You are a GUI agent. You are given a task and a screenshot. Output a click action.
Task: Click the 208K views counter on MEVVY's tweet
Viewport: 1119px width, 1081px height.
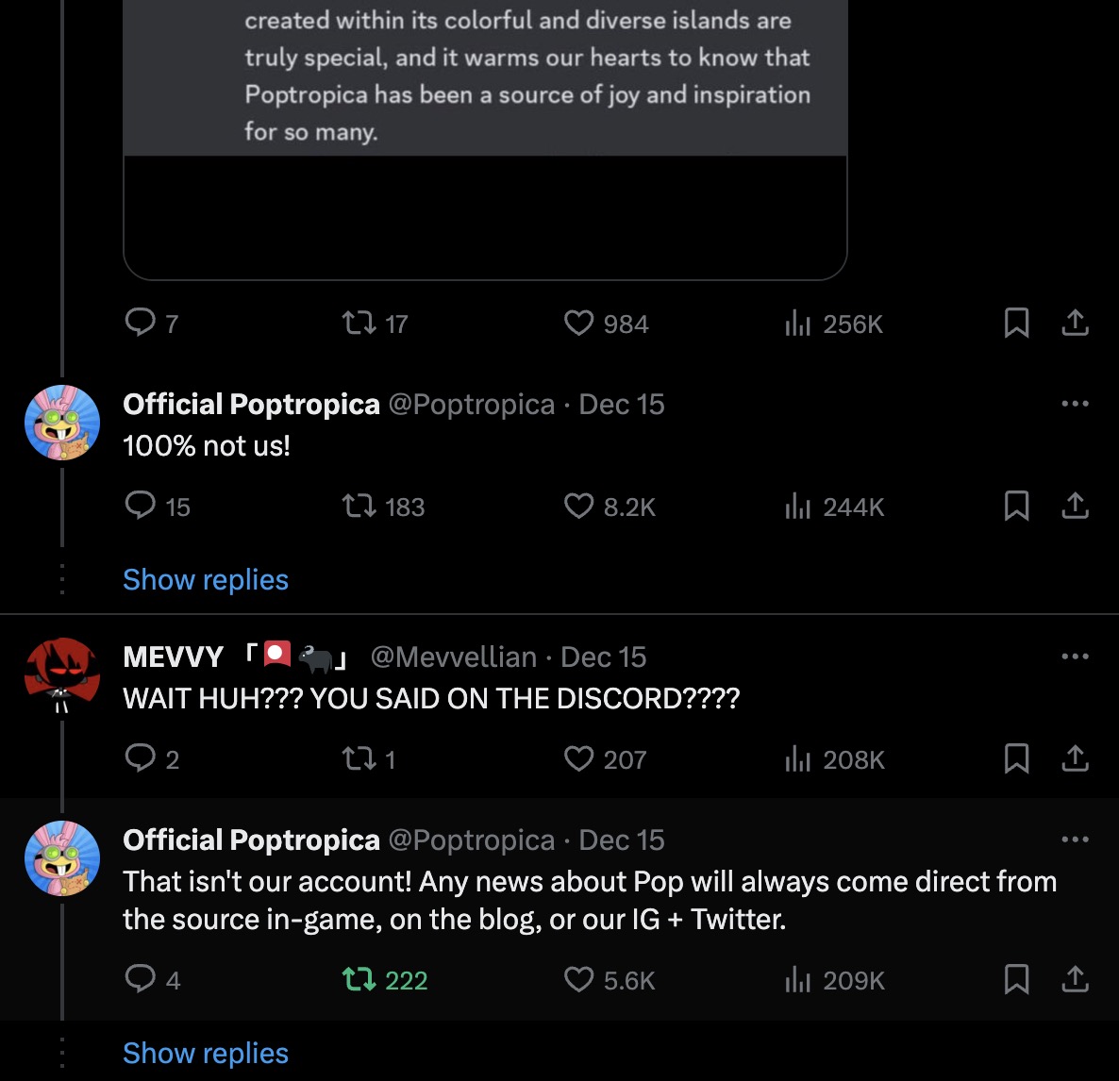833,758
